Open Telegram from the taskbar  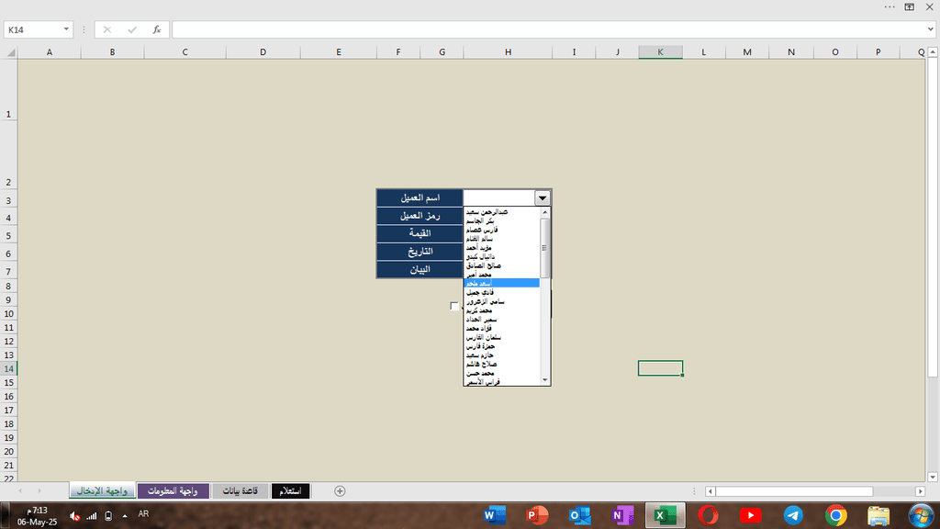793,515
